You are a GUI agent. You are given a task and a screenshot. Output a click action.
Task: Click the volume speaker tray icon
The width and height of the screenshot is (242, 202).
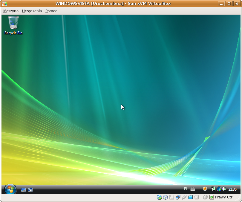(224, 189)
